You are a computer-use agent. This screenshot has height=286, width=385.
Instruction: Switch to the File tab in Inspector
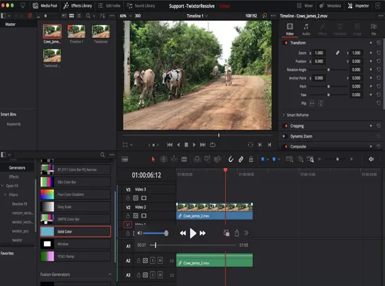point(373,29)
